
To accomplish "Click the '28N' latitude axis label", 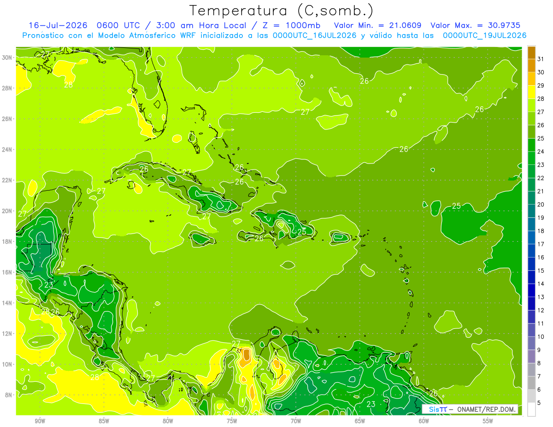I will point(7,88).
